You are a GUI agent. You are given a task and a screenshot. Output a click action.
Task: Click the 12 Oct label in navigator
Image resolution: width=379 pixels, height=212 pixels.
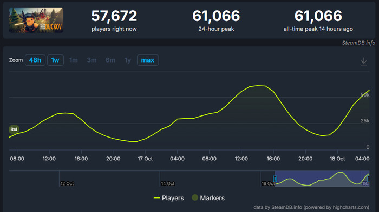pyautogui.click(x=67, y=183)
